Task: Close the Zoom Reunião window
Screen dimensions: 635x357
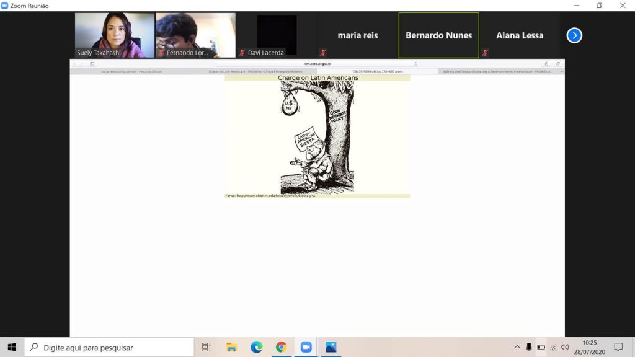Action: coord(623,6)
